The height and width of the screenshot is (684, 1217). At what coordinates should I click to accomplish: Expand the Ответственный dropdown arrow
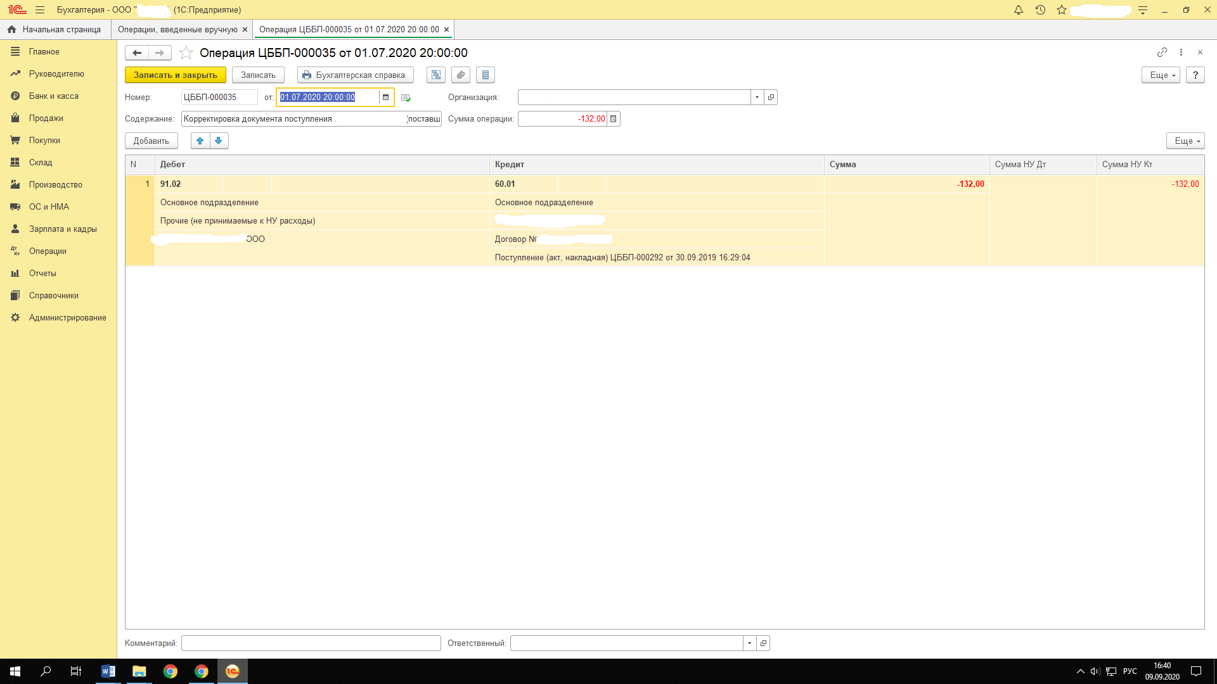(749, 643)
